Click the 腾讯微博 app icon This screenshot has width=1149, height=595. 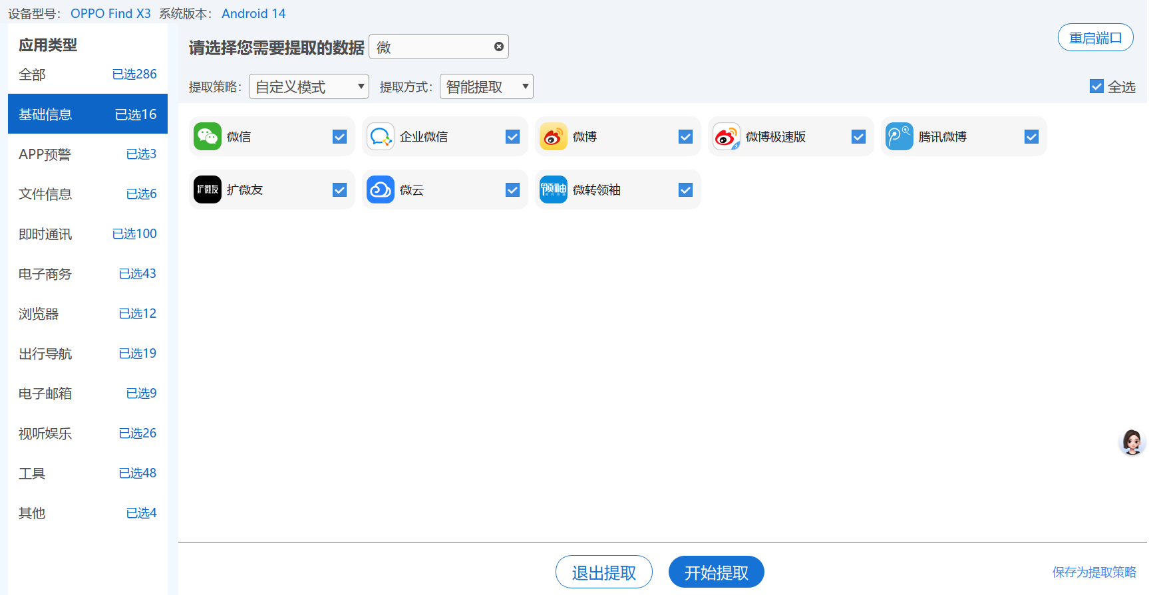[899, 136]
